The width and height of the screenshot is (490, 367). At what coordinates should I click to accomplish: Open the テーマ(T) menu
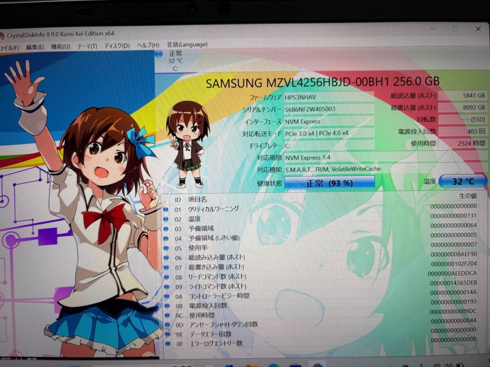click(87, 46)
